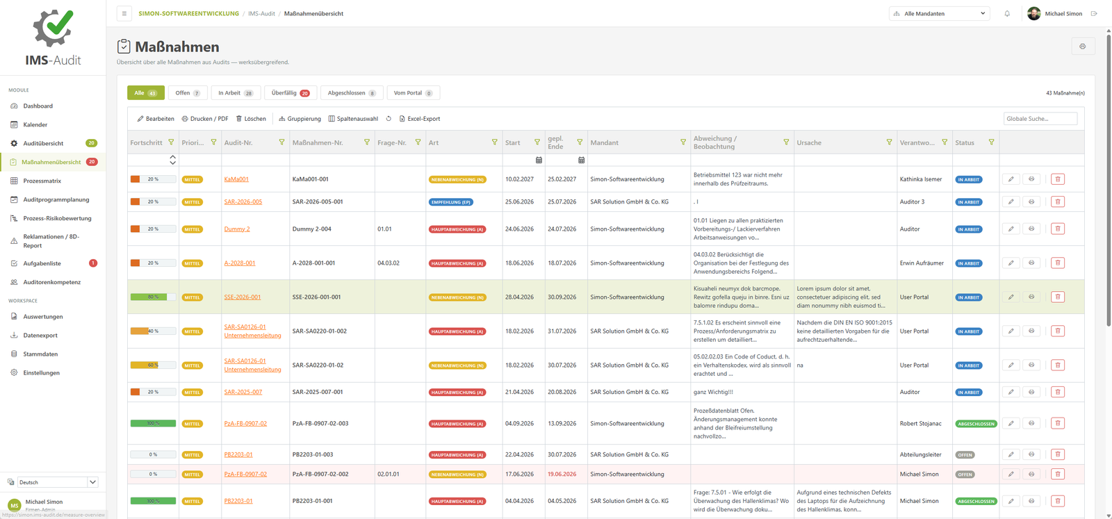Open the SSE-2026-001 audit link
1112x519 pixels.
coord(243,297)
